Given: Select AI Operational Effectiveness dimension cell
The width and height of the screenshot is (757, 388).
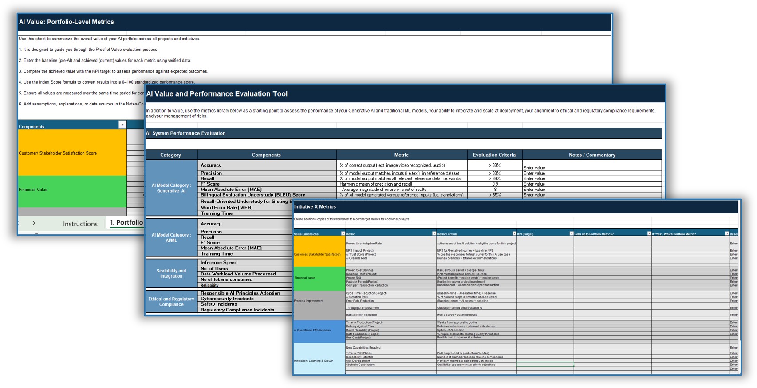Looking at the screenshot, I should [319, 331].
